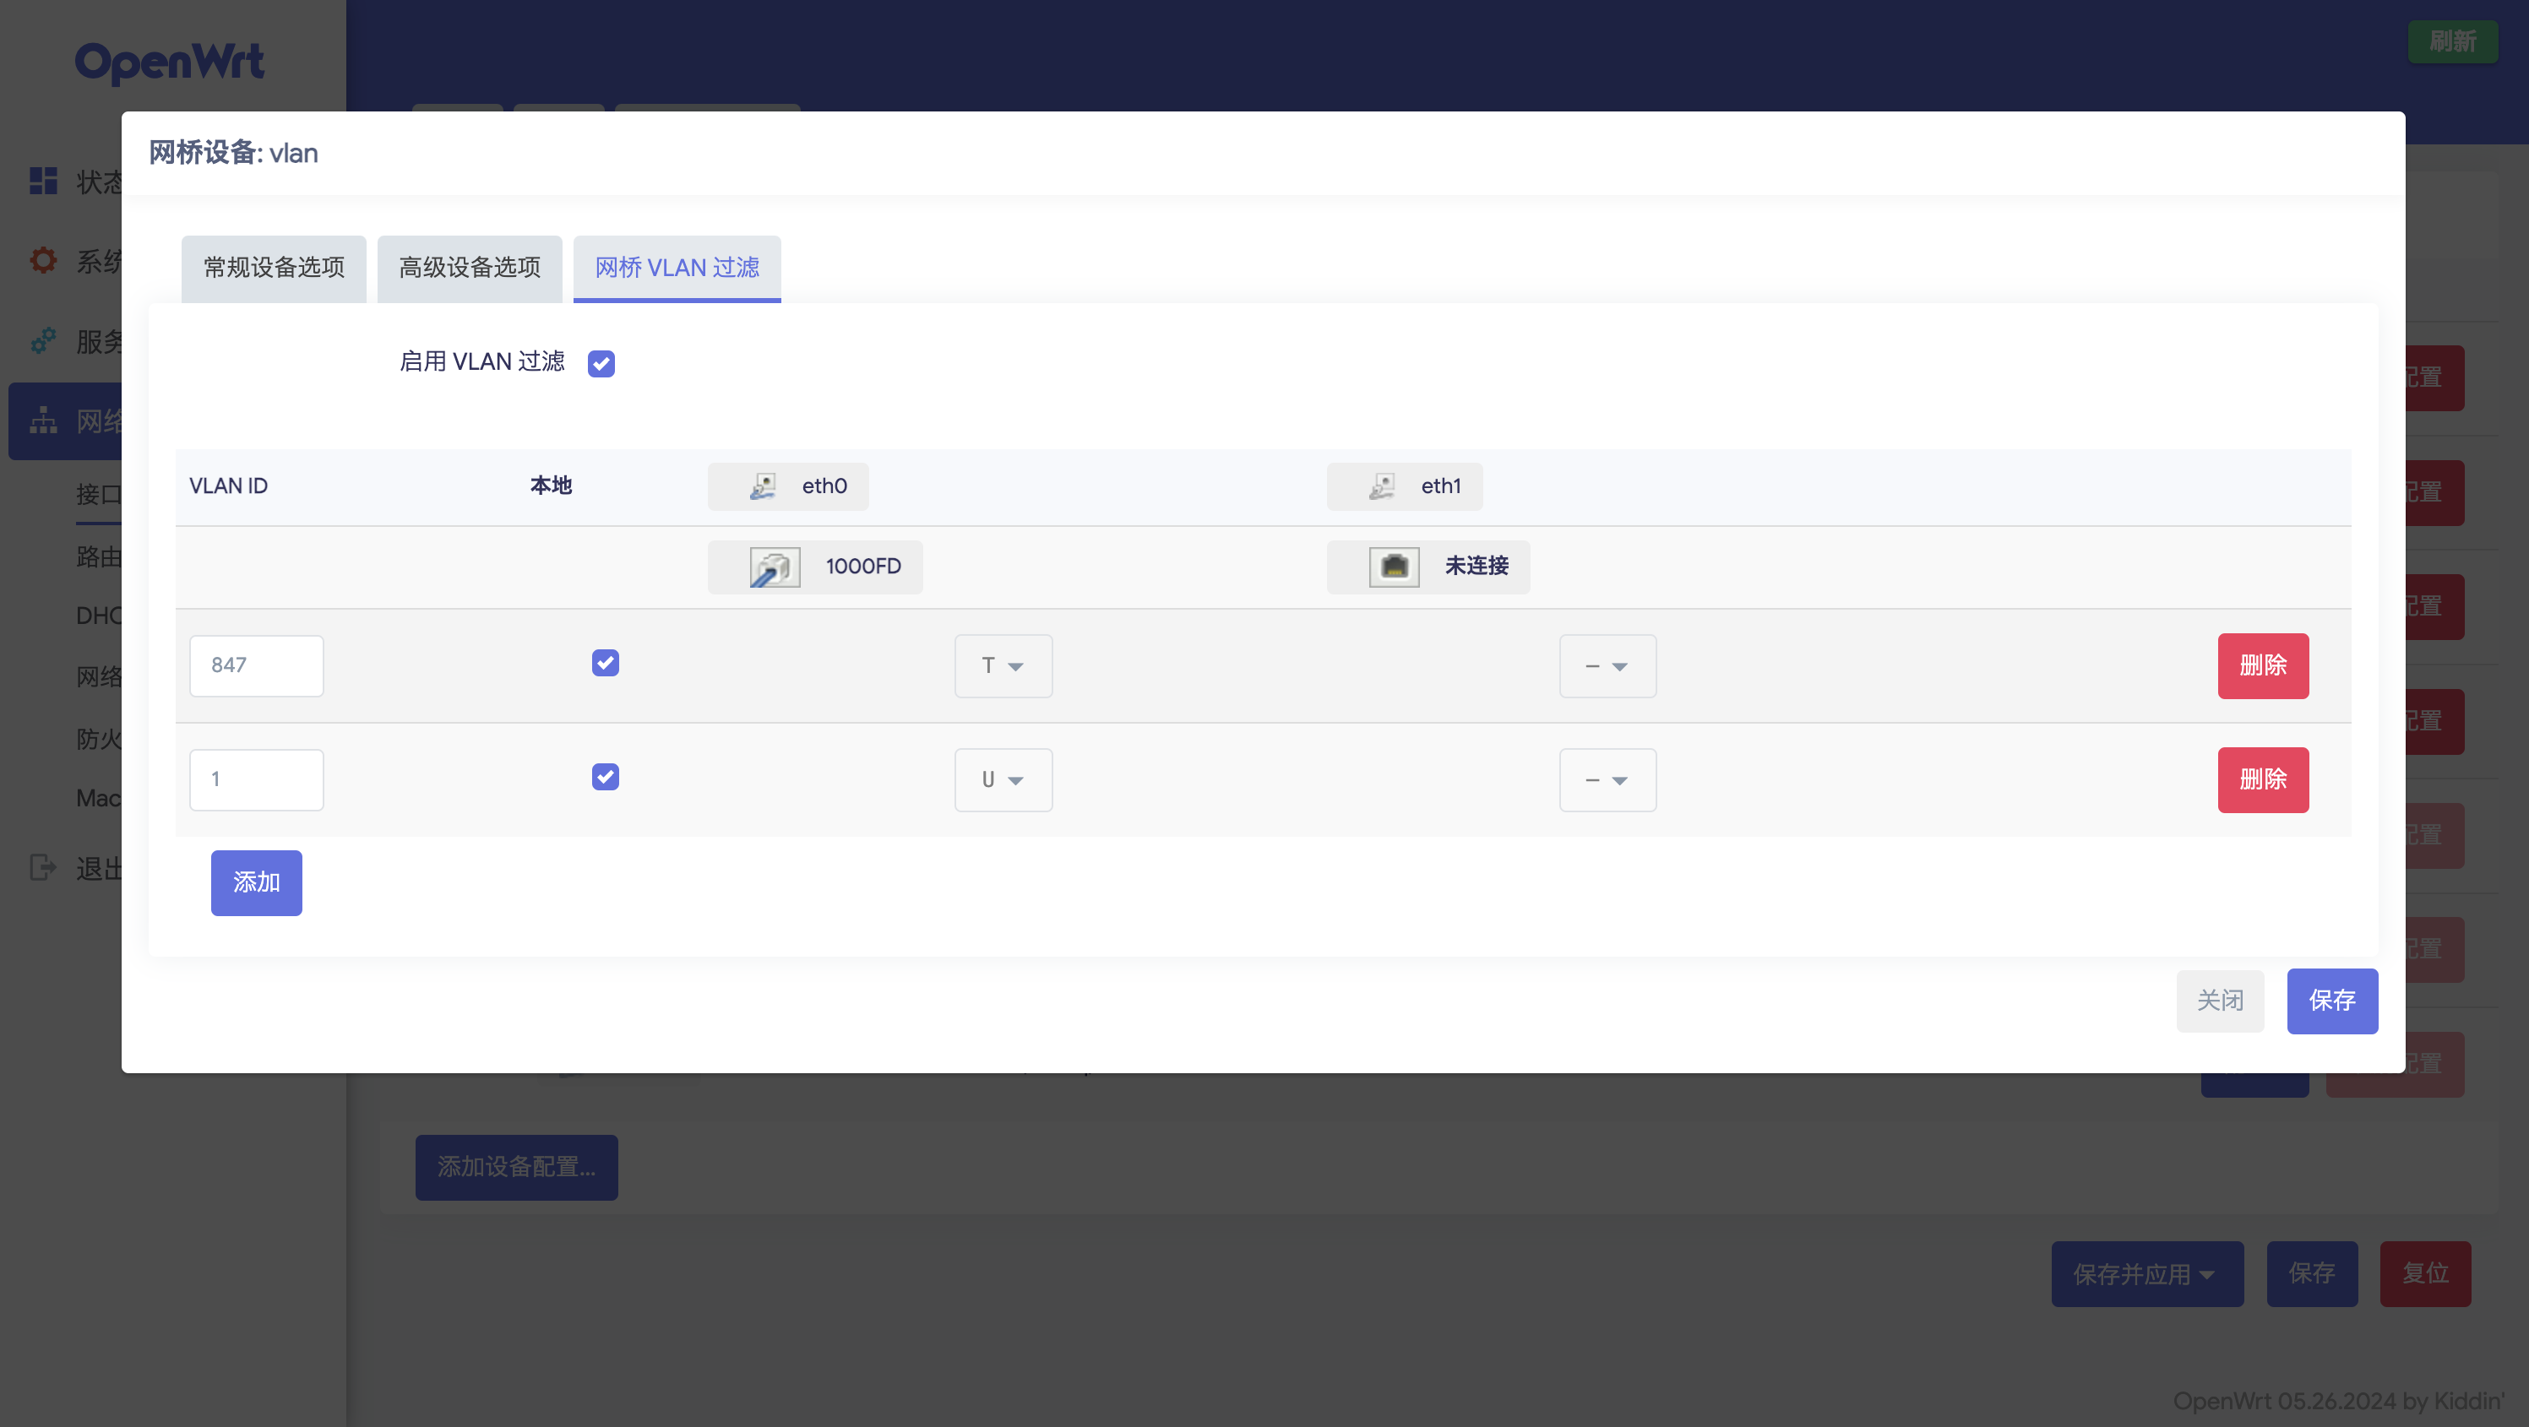The width and height of the screenshot is (2529, 1427).
Task: Open eth0 tagging dropdown for VLAN 847
Action: click(x=1003, y=665)
